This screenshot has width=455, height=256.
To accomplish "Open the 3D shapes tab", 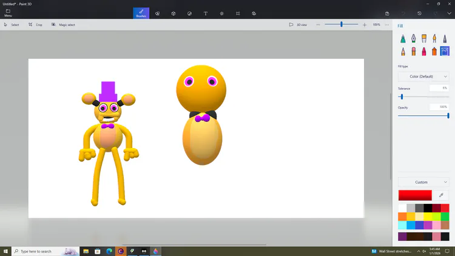I will tap(174, 13).
